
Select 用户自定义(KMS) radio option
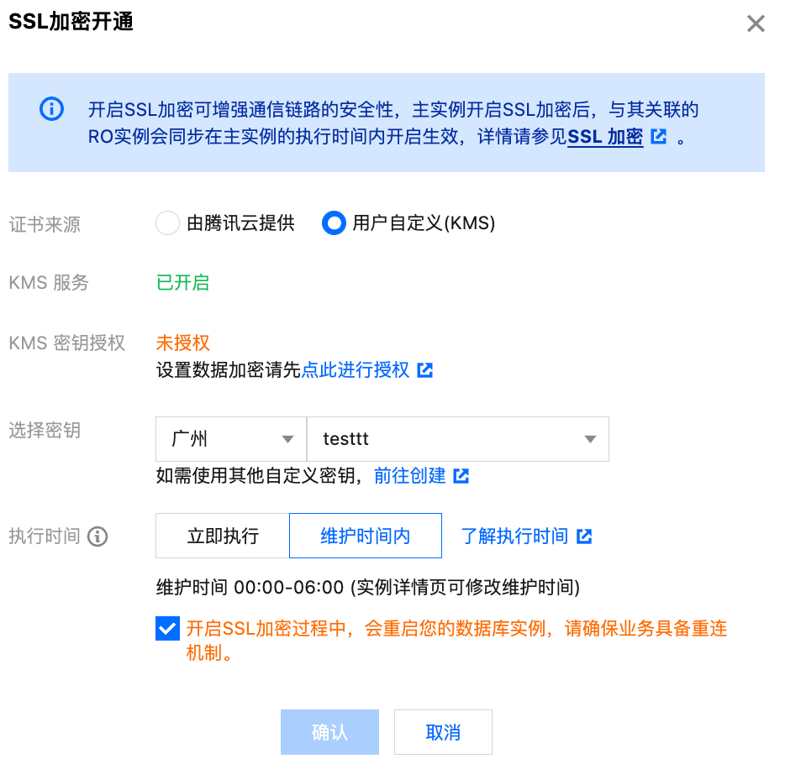tap(334, 223)
